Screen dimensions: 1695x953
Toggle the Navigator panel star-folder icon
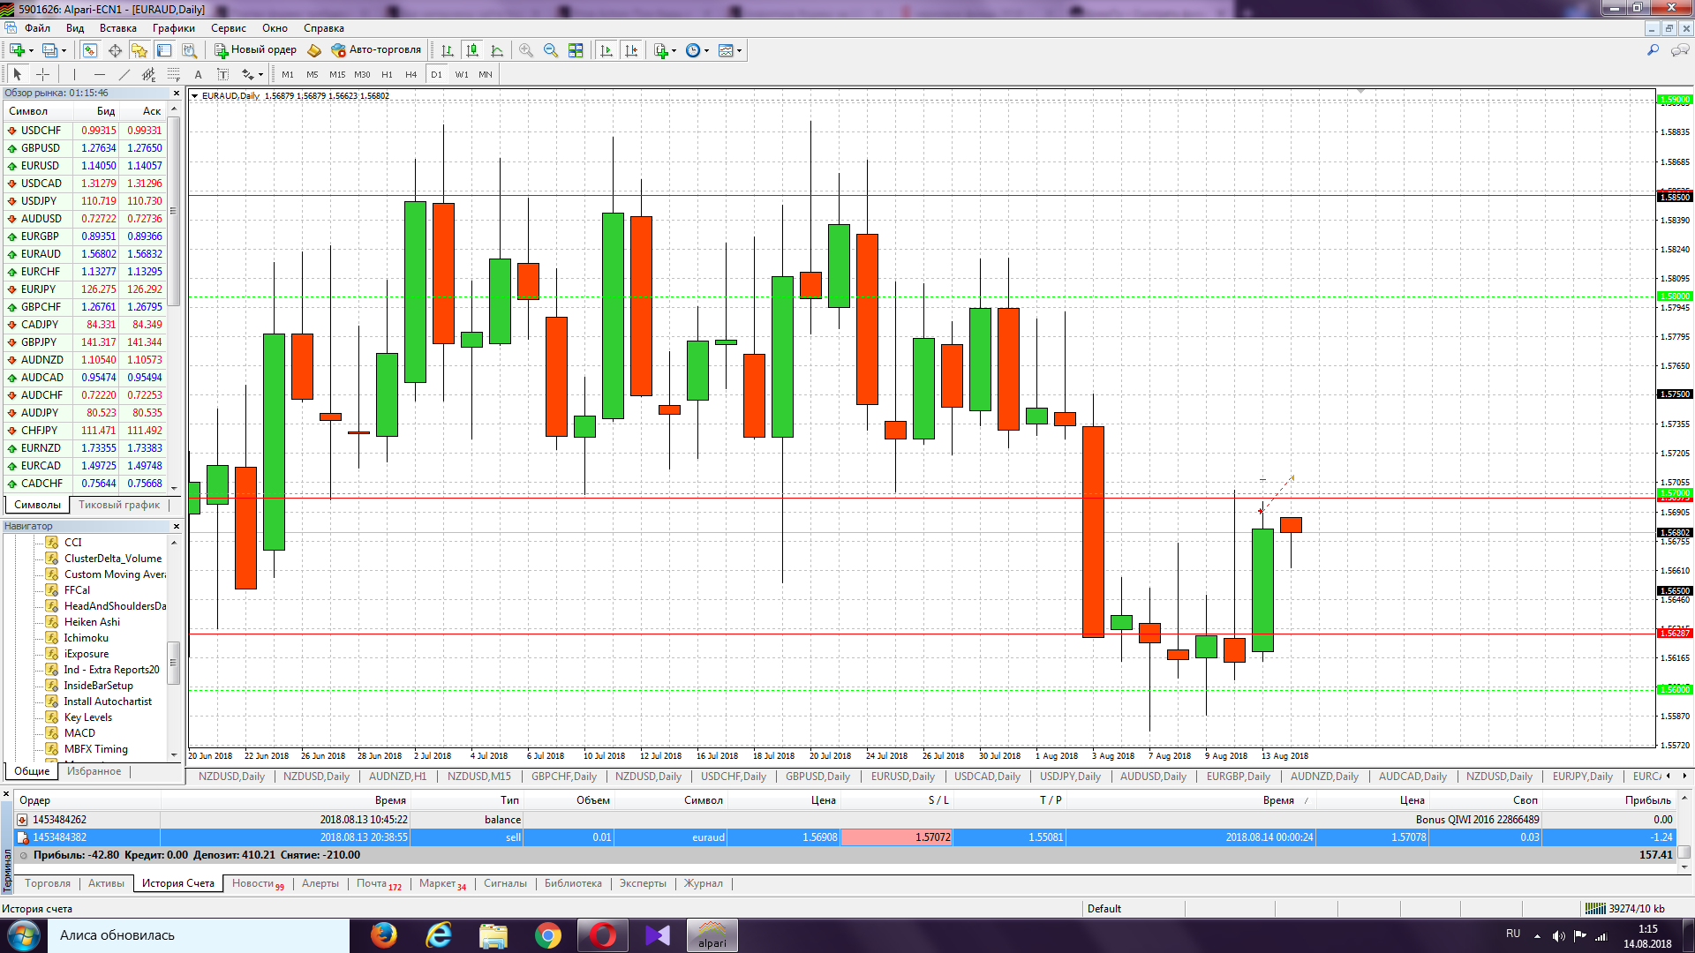click(139, 50)
